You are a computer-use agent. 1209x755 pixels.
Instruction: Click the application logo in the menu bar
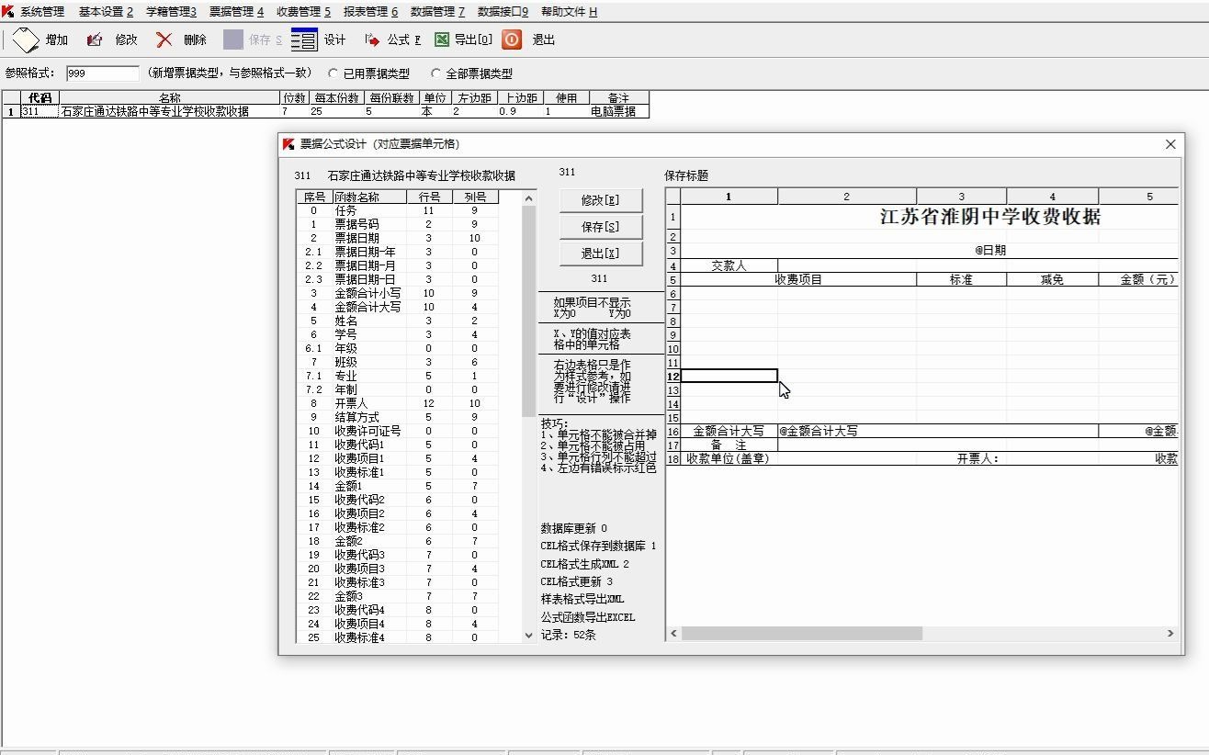click(x=8, y=11)
